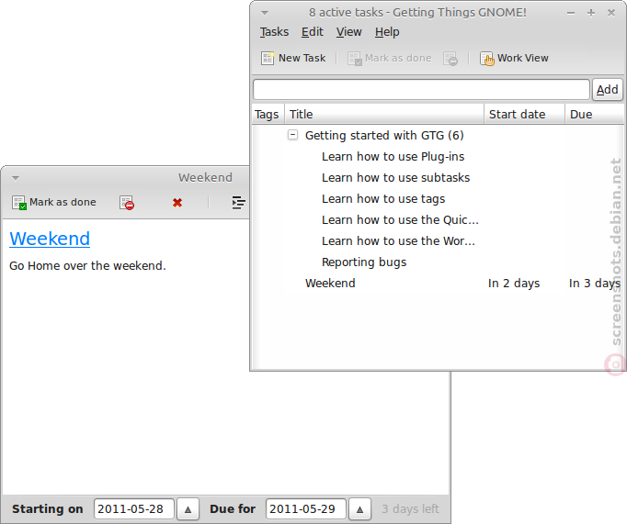The image size is (627, 524).
Task: Focus the Starting on date field
Action: 134,508
